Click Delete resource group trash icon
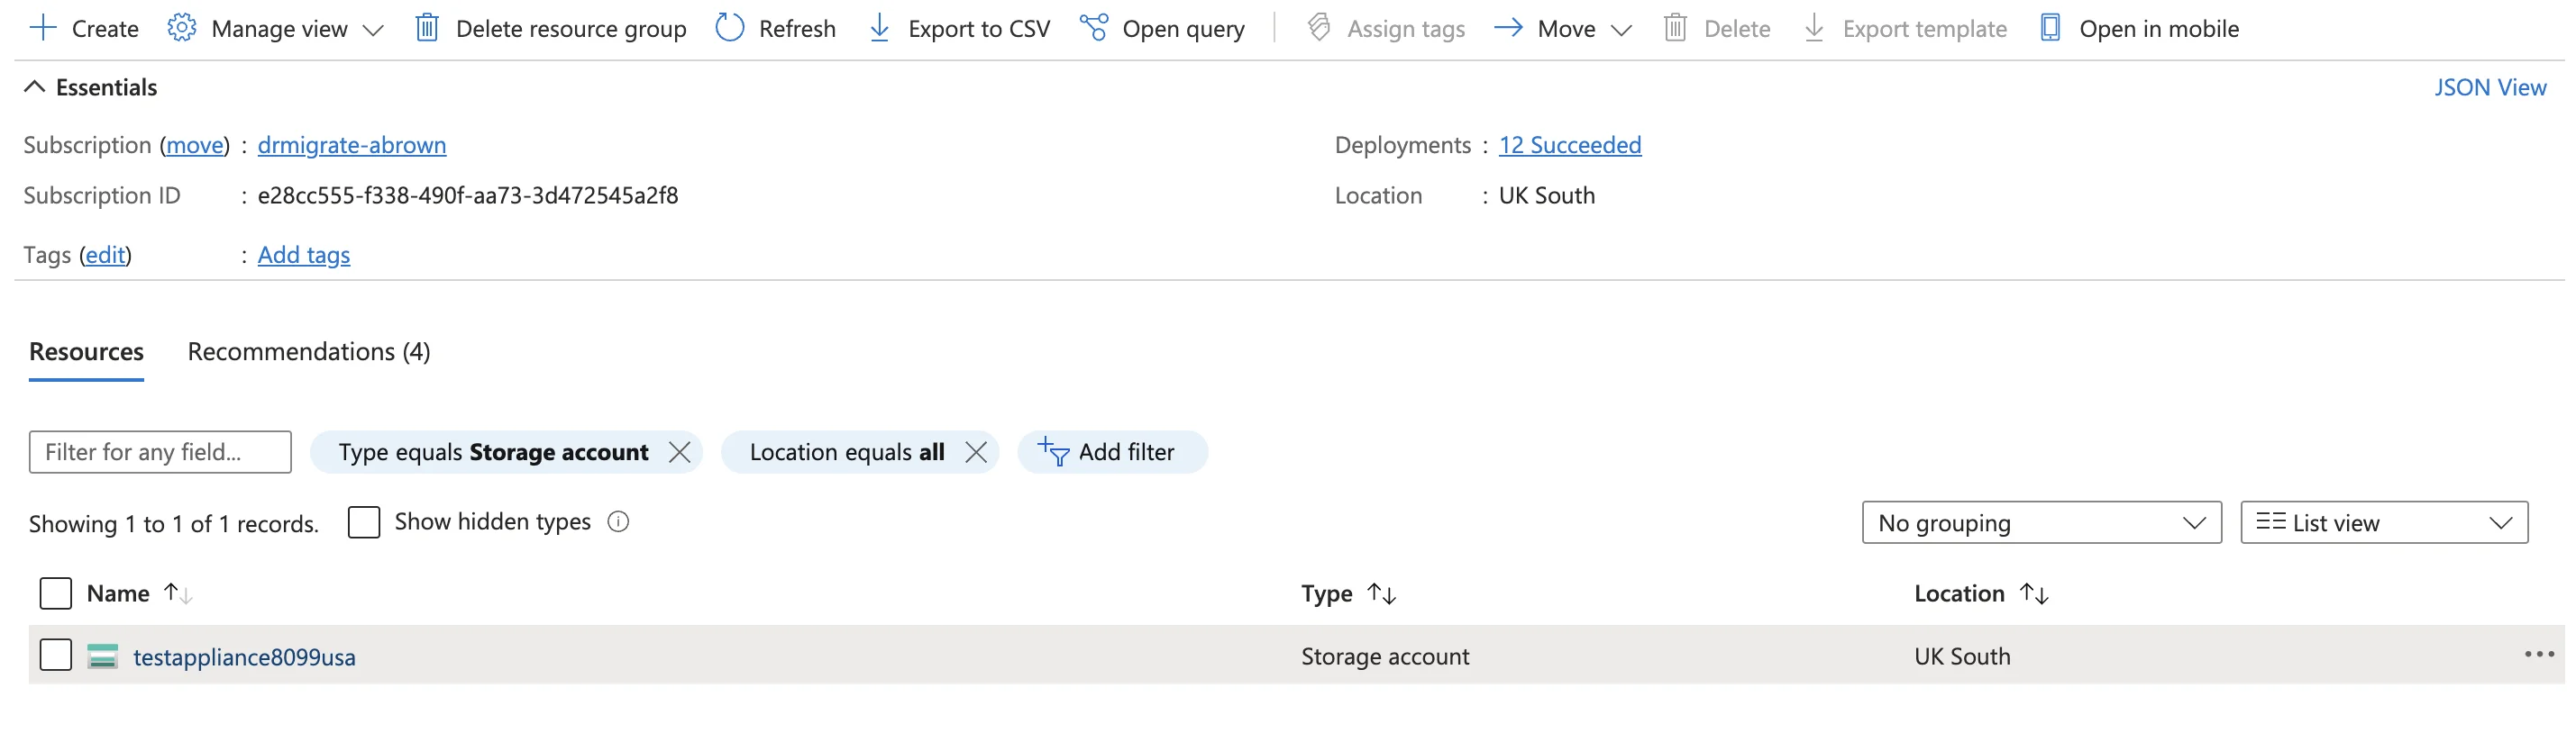This screenshot has height=742, width=2576. click(427, 28)
